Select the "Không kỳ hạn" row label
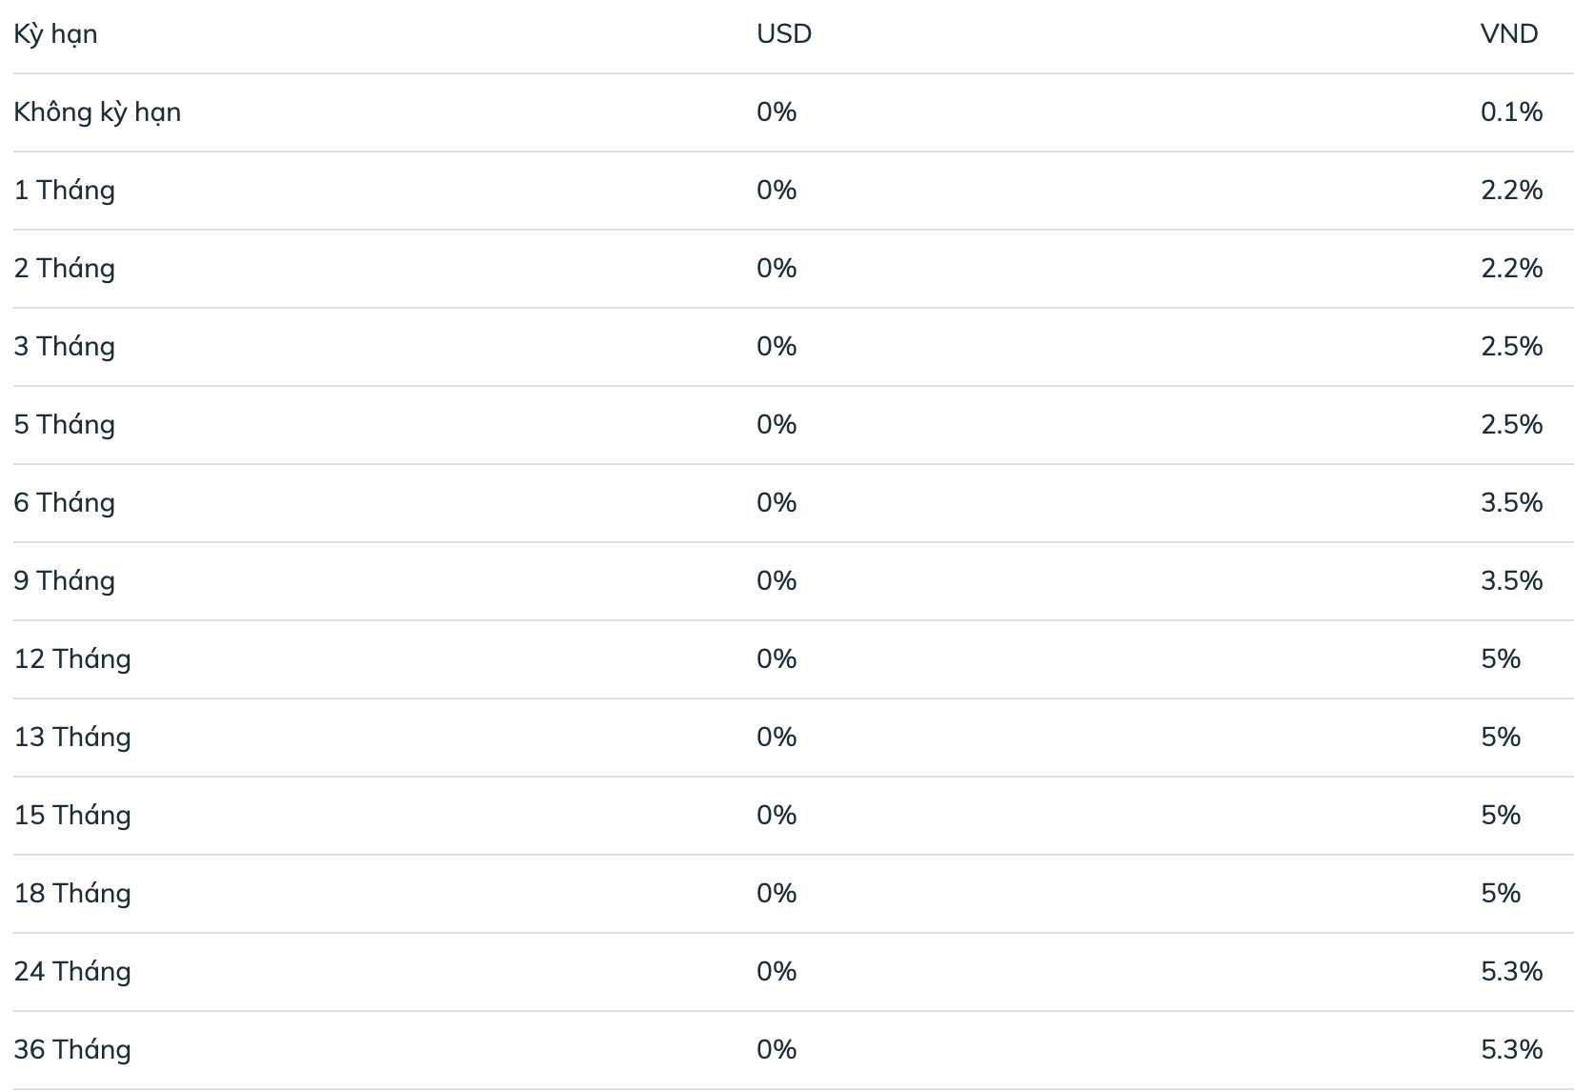Viewport: 1574px width, 1092px height. [97, 112]
